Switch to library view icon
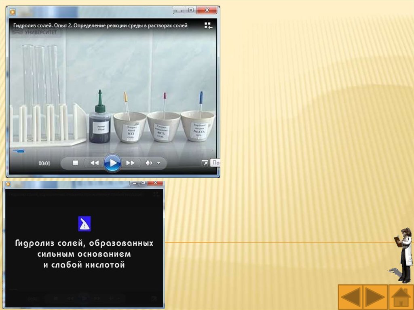Screen dimensions: 414x310 click(208, 25)
